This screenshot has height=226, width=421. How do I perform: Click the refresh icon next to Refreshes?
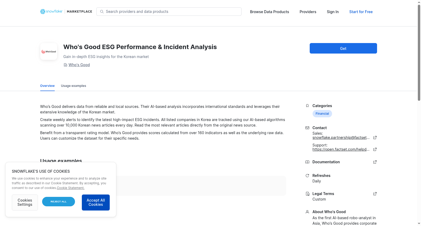(x=307, y=176)
